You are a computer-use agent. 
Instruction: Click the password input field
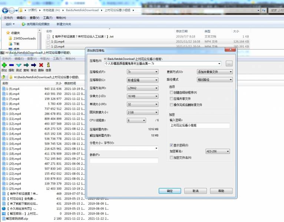pos(199,126)
